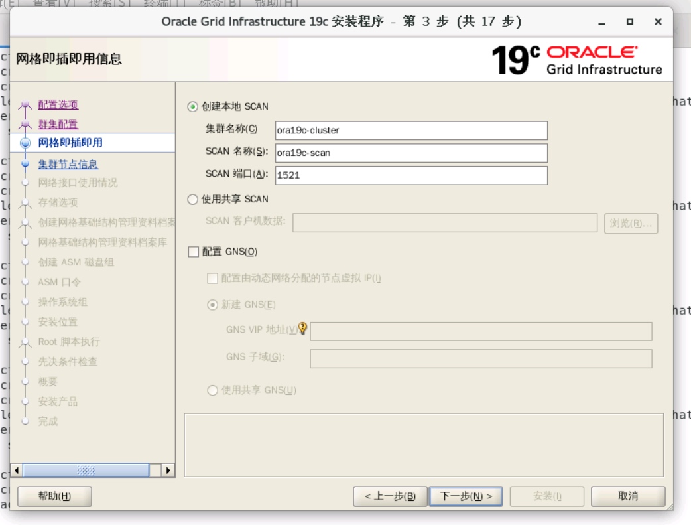Click the sidebar scrollbar right arrow

click(x=168, y=470)
